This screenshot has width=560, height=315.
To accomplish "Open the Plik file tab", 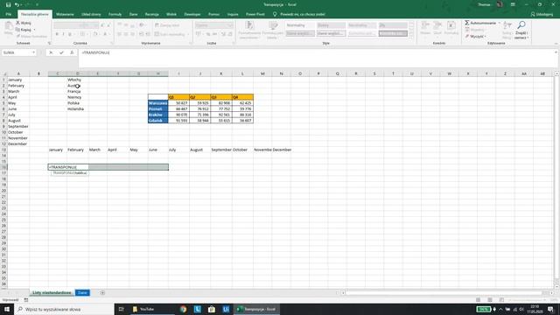I will (8, 14).
